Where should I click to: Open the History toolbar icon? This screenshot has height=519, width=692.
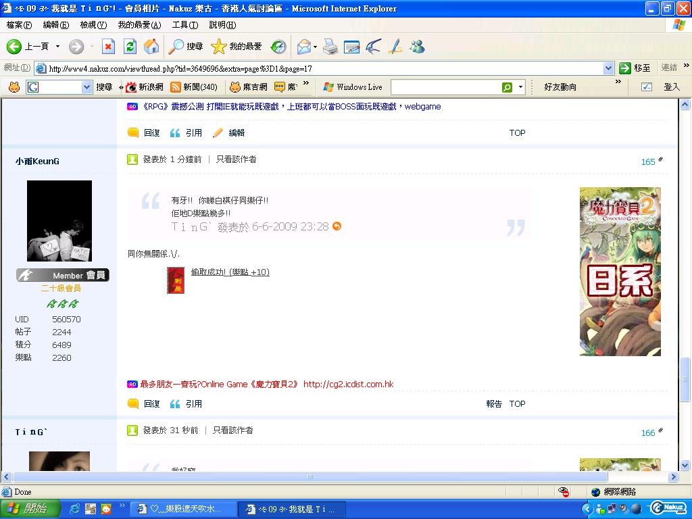pos(278,47)
